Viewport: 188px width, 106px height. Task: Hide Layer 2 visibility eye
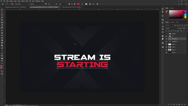[166, 50]
